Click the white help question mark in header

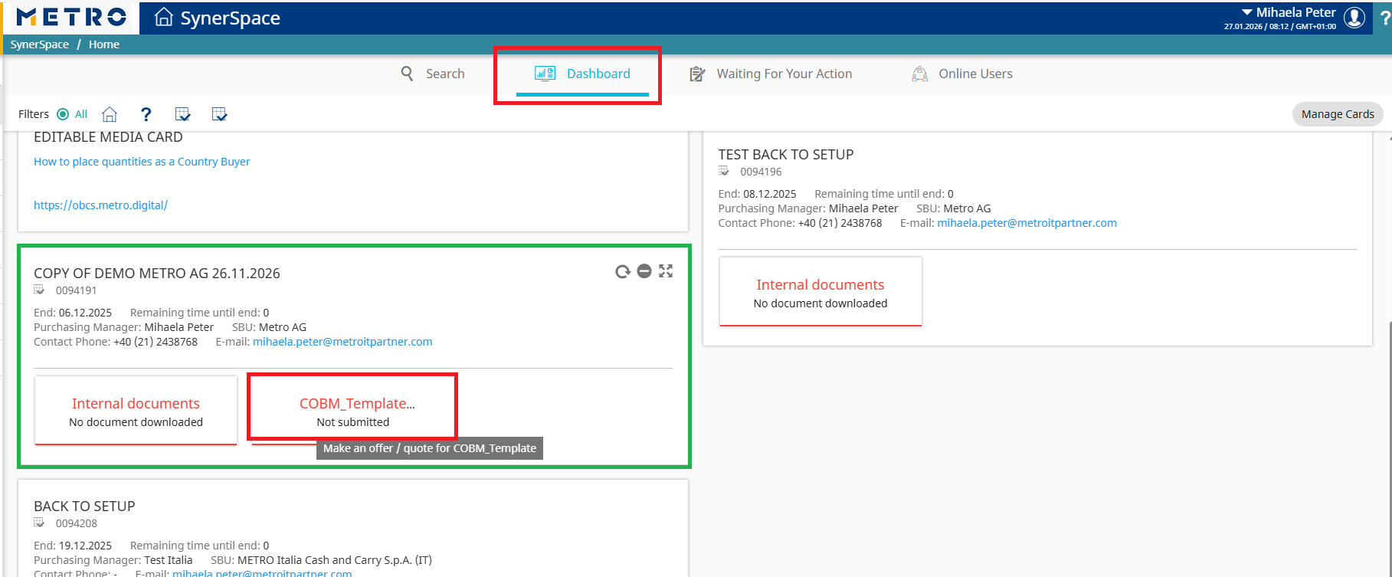[x=1385, y=18]
